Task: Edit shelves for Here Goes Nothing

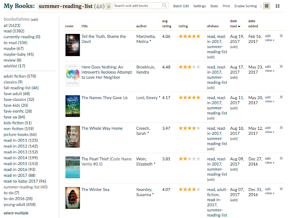Action: [211, 88]
